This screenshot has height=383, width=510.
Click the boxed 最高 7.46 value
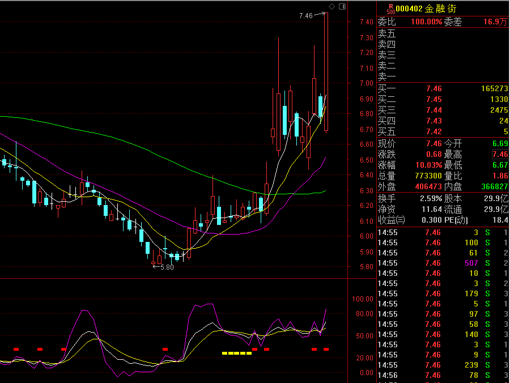500,155
